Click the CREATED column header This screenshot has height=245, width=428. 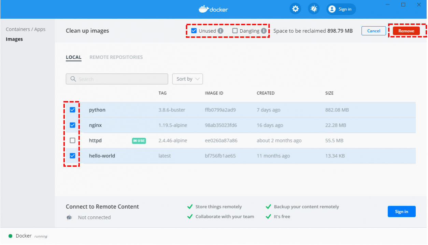pyautogui.click(x=266, y=93)
